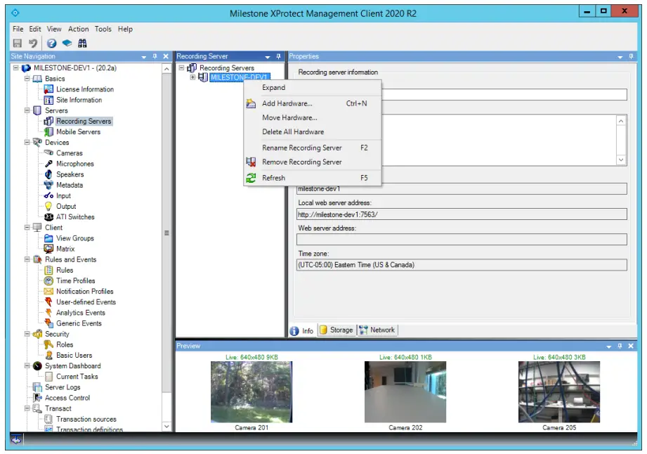This screenshot has width=647, height=454.
Task: Open the Recording Server panel dropdown arrow
Action: click(267, 56)
